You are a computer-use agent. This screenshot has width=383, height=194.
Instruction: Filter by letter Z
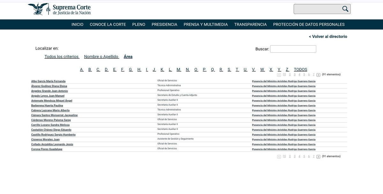287,70
